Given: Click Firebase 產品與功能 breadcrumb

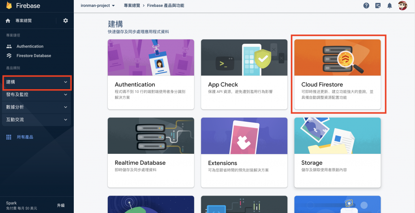Looking at the screenshot, I should (166, 6).
